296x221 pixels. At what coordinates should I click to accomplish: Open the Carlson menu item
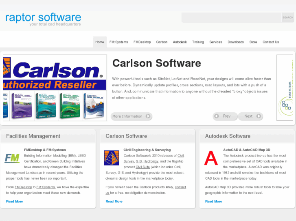[162, 42]
